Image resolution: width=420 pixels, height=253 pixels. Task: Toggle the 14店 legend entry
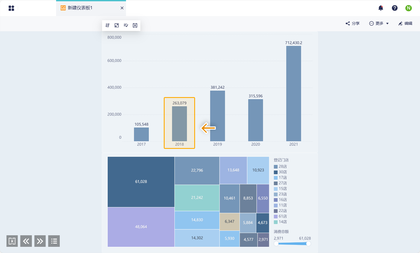(x=280, y=222)
